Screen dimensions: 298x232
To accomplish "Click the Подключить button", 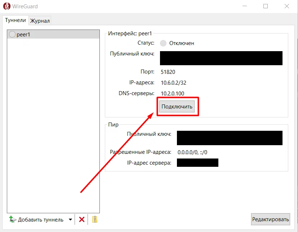I will (177, 106).
